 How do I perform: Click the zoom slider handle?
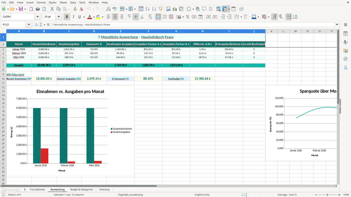tap(327, 195)
